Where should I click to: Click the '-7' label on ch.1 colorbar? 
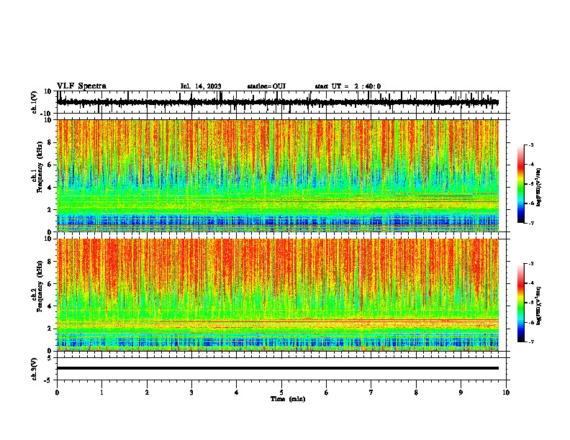[x=531, y=223]
